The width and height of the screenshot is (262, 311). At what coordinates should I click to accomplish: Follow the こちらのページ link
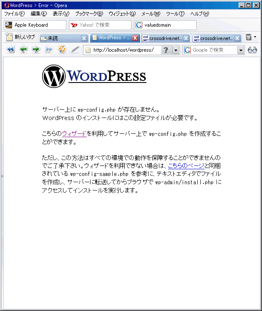click(x=186, y=166)
